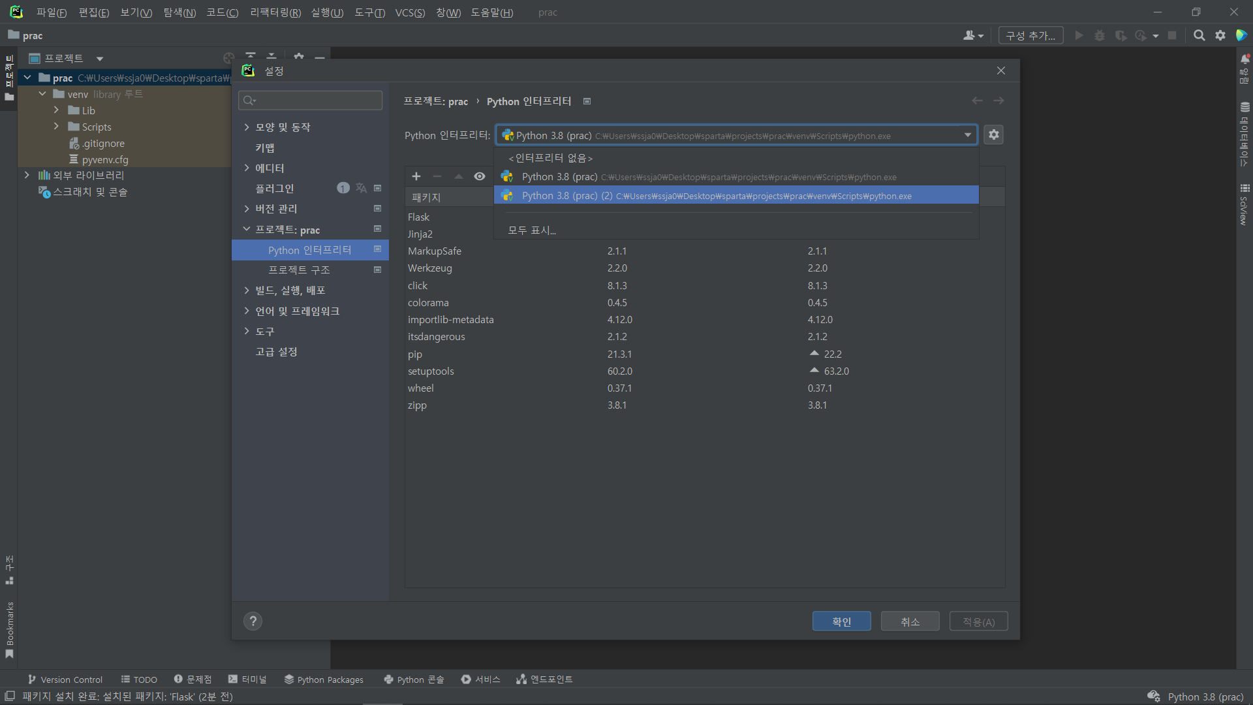Image resolution: width=1253 pixels, height=705 pixels.
Task: Open the Python 콘솔 tool window tab
Action: point(414,680)
